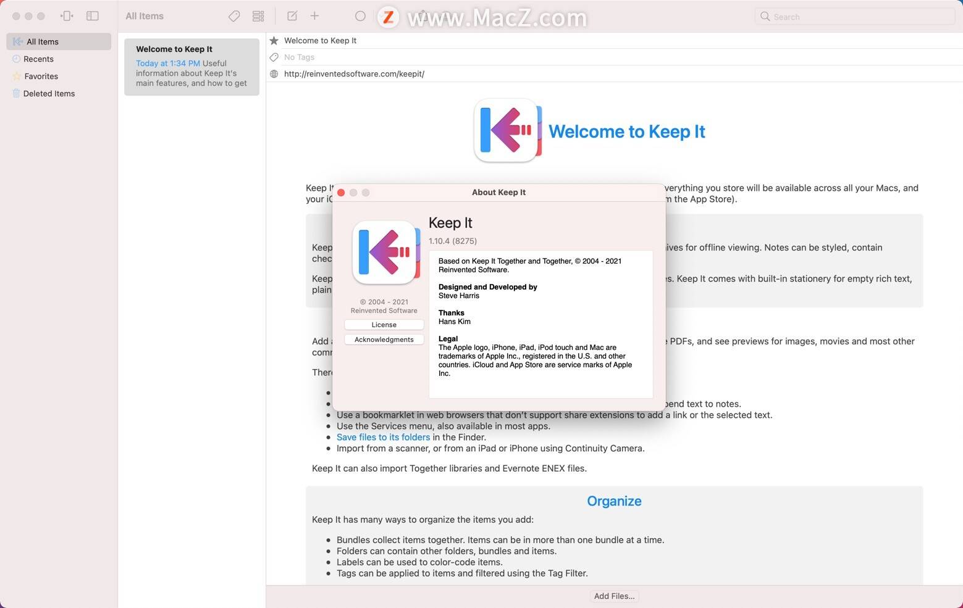Click the version text 1.10.4 (8275)

(453, 241)
